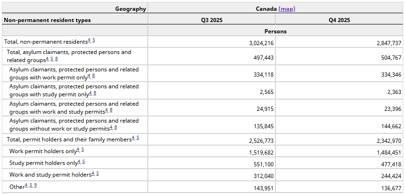Select the value 1,484,451
This screenshot has width=405, height=194.
pyautogui.click(x=389, y=152)
